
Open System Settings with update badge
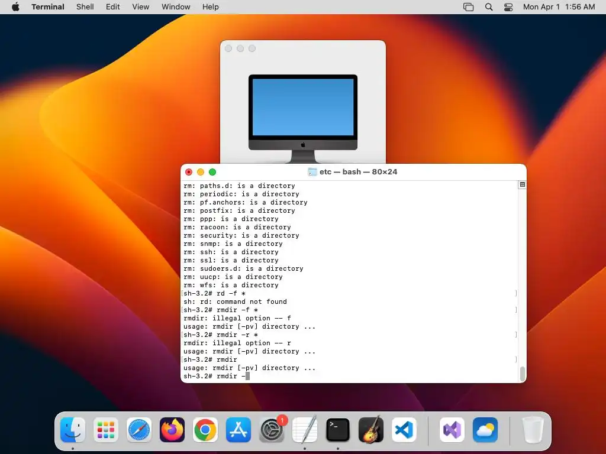272,430
